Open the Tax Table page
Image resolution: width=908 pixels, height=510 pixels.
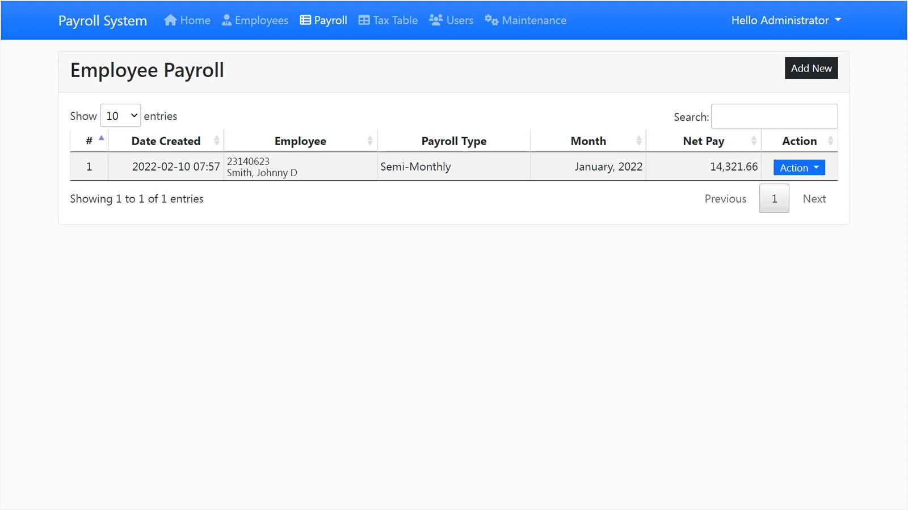388,20
